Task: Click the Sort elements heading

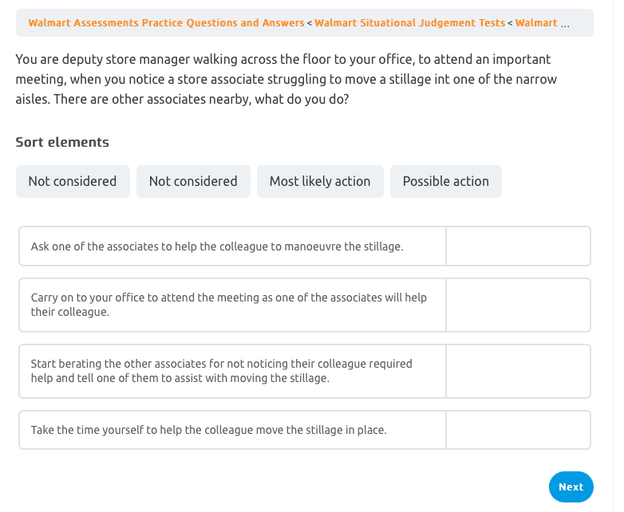Action: (62, 142)
